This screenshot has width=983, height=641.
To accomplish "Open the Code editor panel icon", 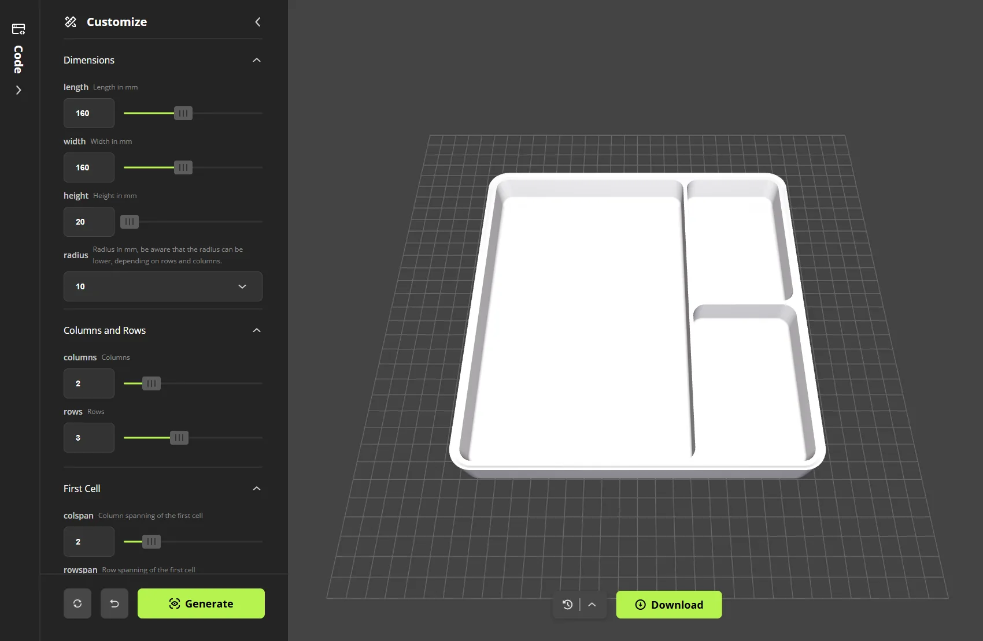I will tap(19, 29).
